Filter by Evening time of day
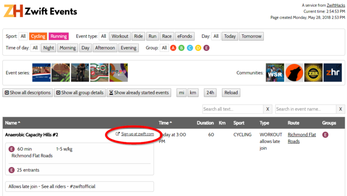 [x=128, y=48]
